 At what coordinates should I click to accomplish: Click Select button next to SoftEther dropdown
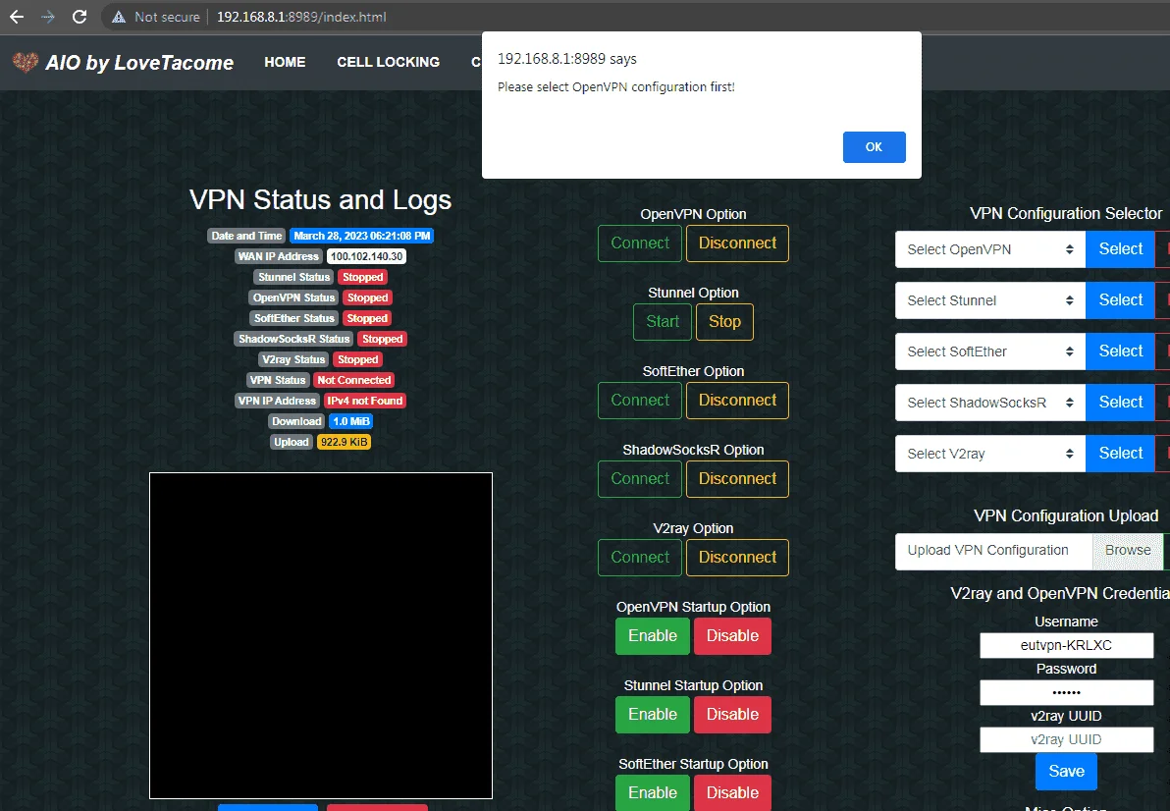pos(1120,351)
